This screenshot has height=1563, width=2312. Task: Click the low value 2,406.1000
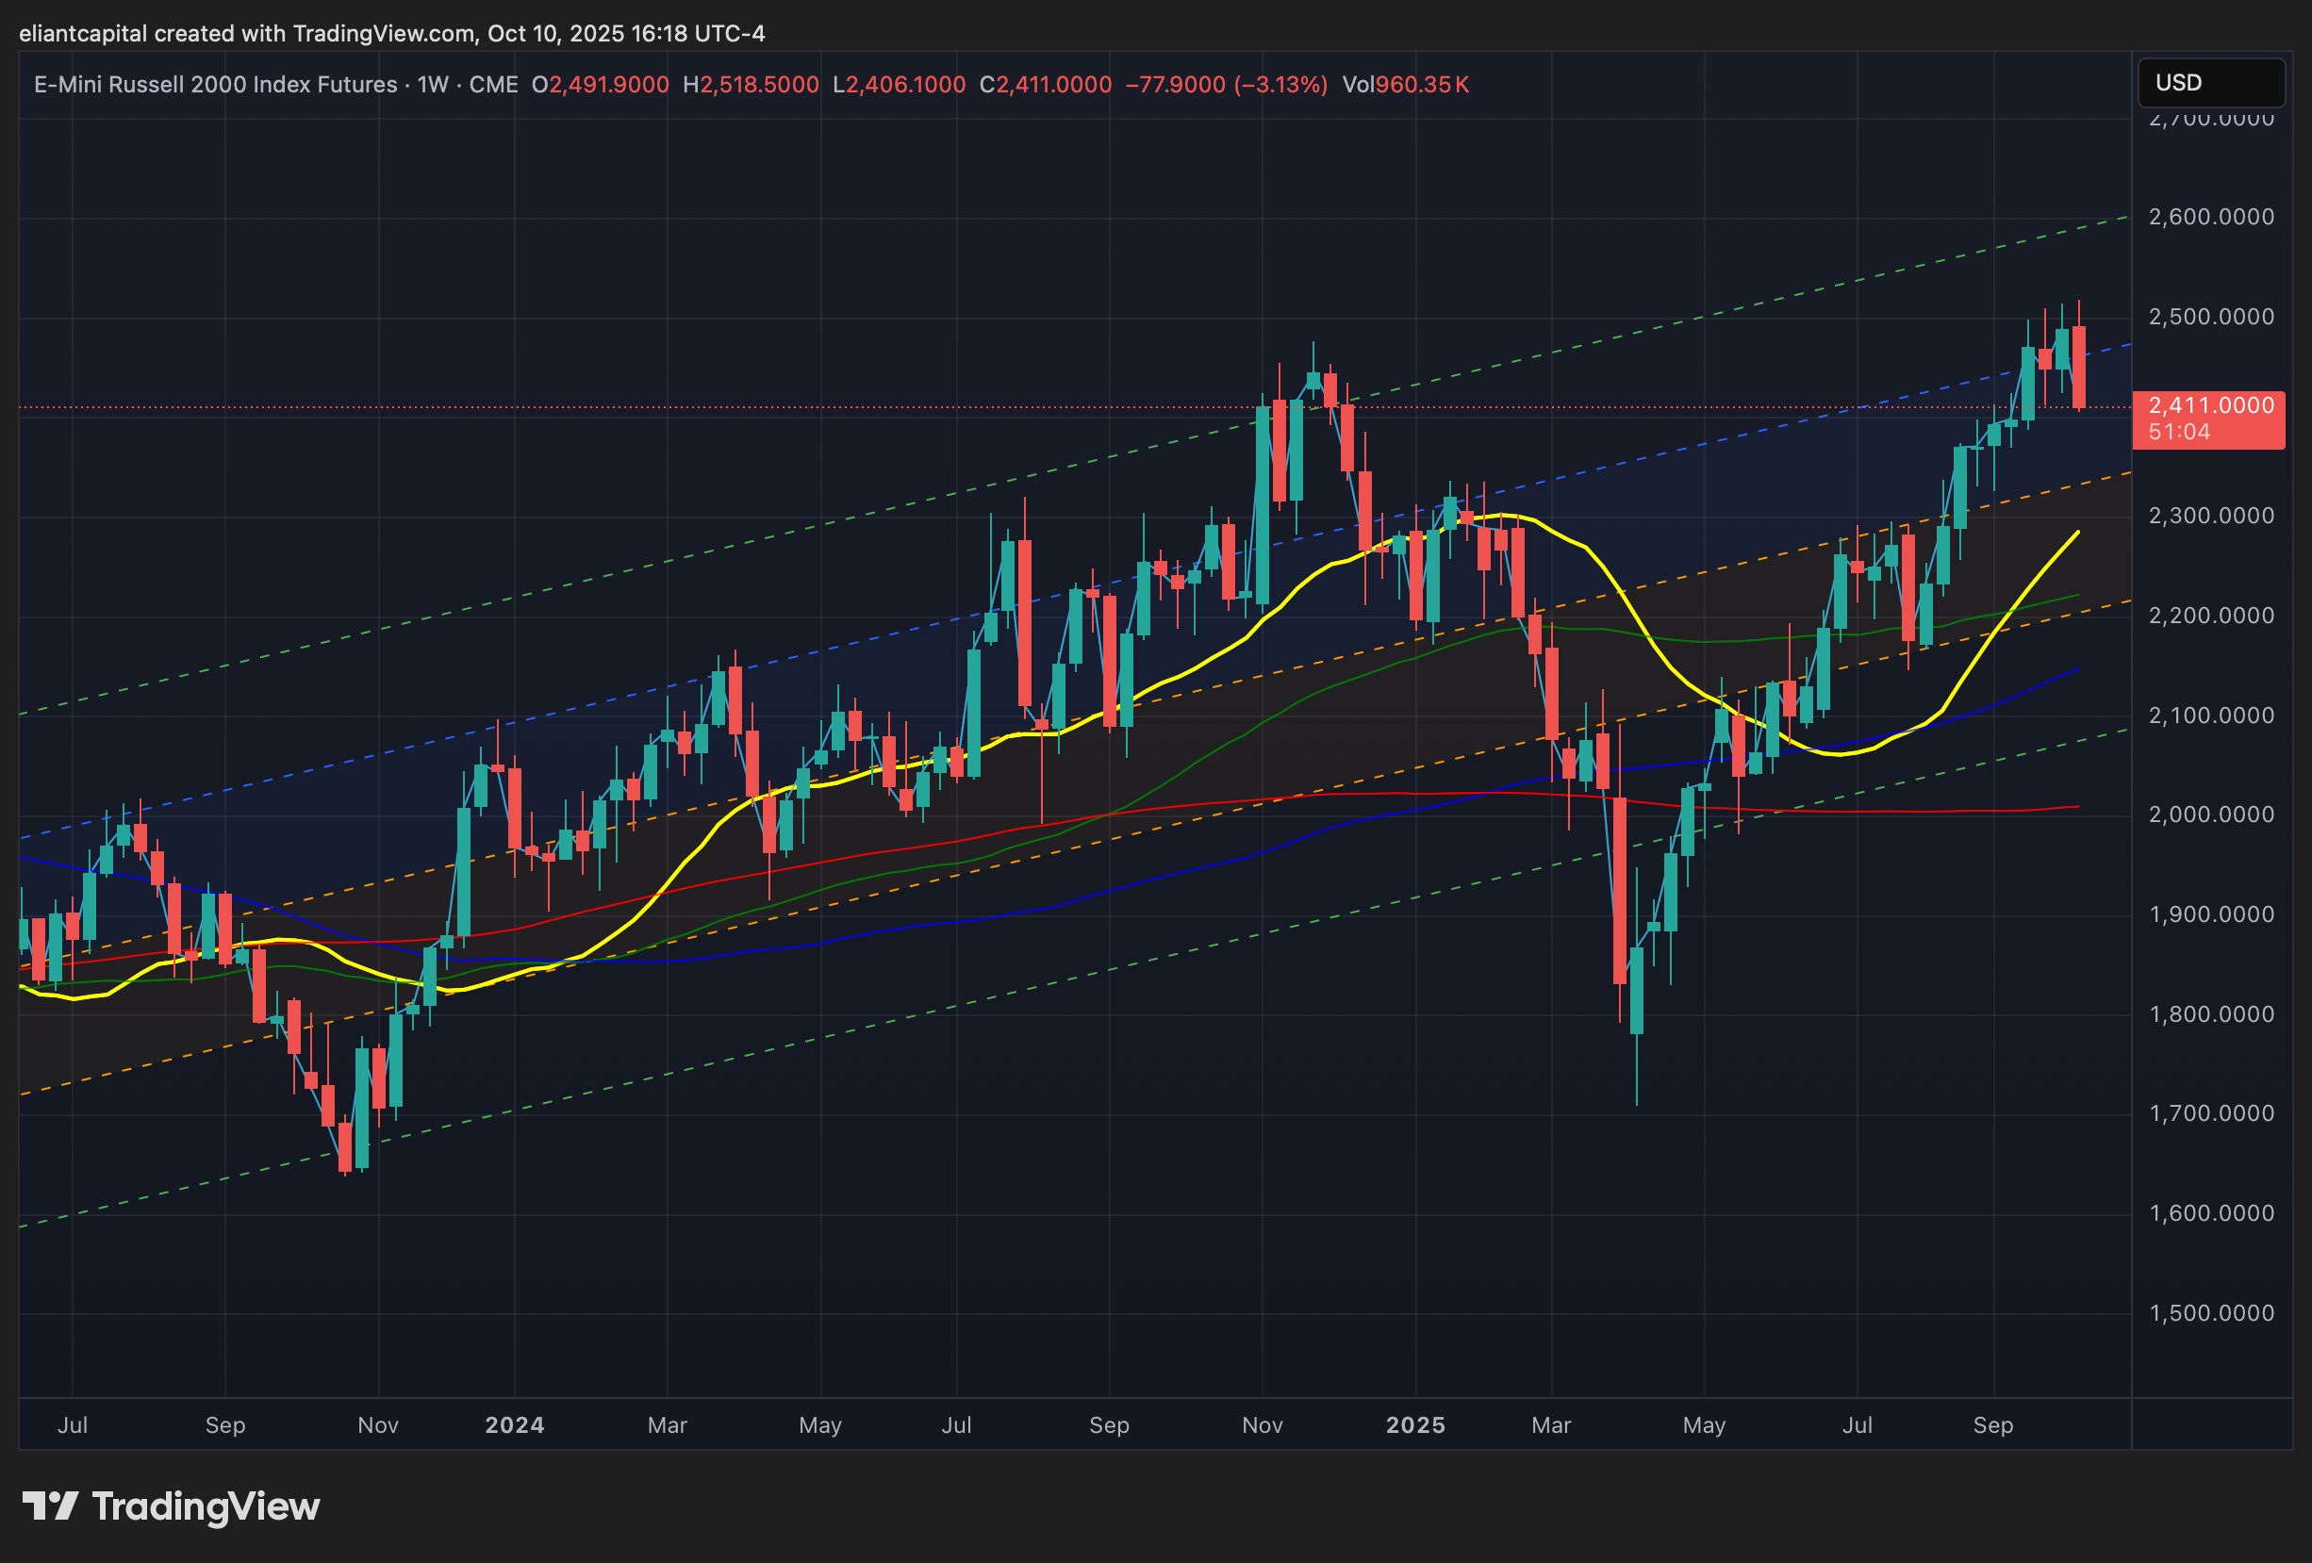click(905, 85)
